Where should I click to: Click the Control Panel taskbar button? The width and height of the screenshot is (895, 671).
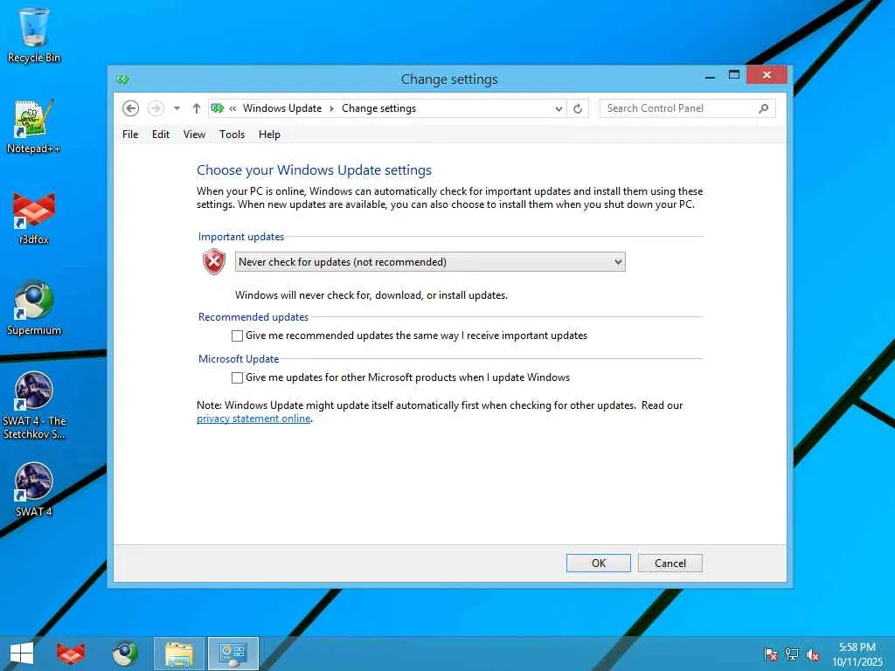(x=233, y=654)
